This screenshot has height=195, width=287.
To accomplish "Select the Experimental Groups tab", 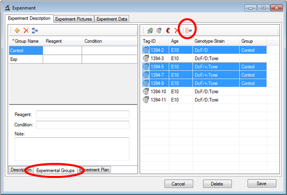I will pos(55,170).
